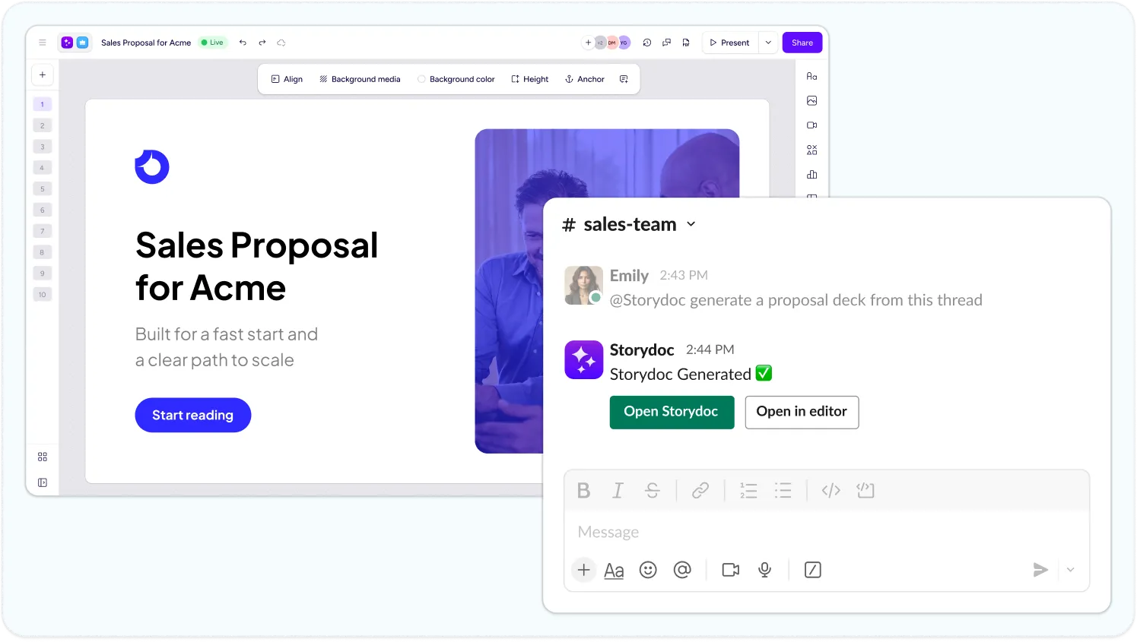
Task: Select the chart element tool in right sidebar
Action: [811, 175]
